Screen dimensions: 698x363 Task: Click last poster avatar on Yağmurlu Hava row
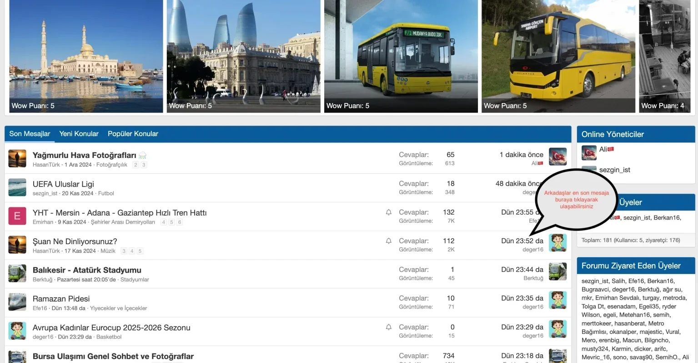557,157
